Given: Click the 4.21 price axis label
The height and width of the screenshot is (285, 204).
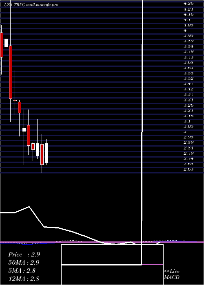Looking at the screenshot, I should coord(188,9).
